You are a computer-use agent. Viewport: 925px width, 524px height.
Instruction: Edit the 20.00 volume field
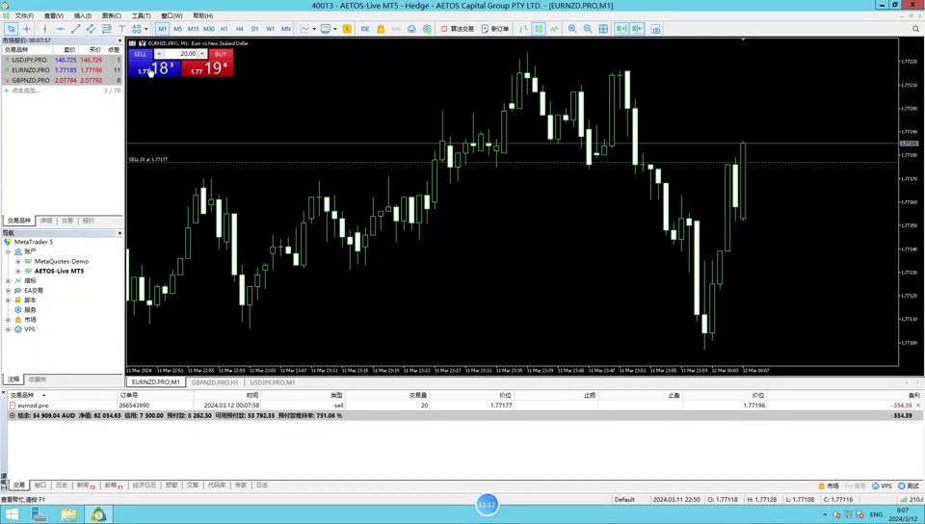(180, 54)
